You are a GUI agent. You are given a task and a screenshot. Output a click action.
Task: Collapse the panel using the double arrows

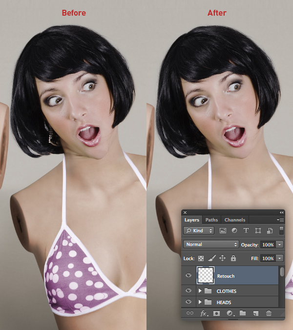(x=281, y=212)
